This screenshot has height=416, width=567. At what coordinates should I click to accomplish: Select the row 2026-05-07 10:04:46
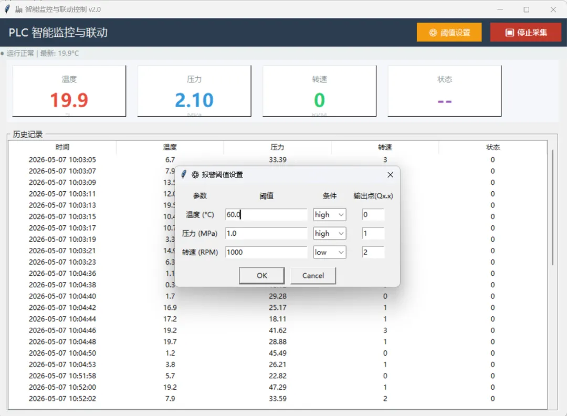277,330
